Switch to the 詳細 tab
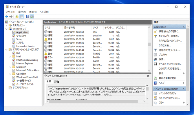194x115 pixels. pos(57,81)
